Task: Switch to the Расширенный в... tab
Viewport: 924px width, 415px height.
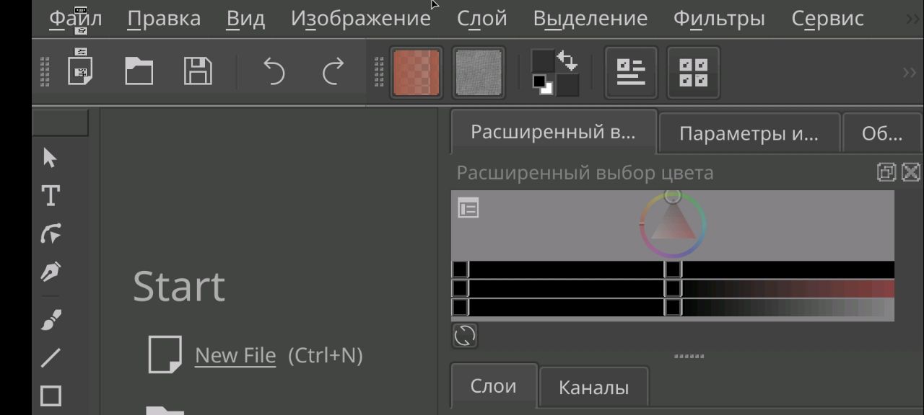Action: coord(554,132)
